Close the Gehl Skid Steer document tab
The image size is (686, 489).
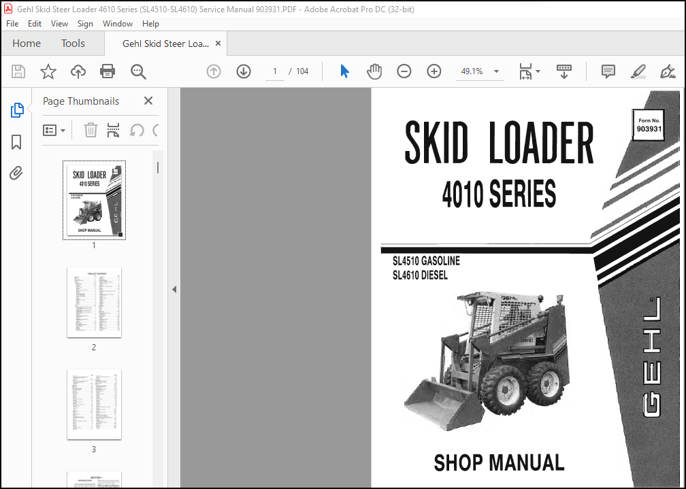click(x=218, y=44)
